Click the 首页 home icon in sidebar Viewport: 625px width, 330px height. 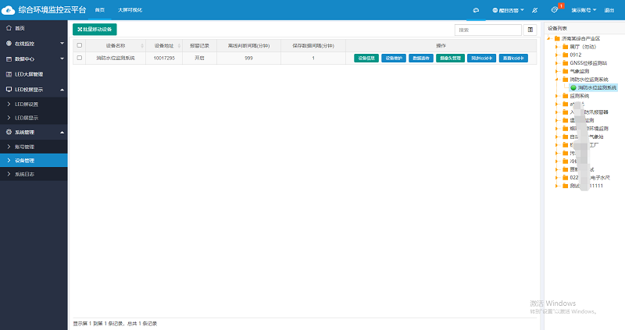click(x=9, y=28)
